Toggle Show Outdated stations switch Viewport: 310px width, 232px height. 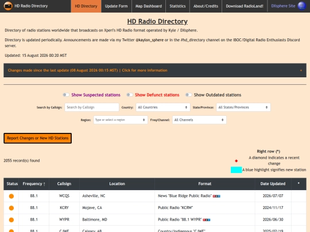189,95
